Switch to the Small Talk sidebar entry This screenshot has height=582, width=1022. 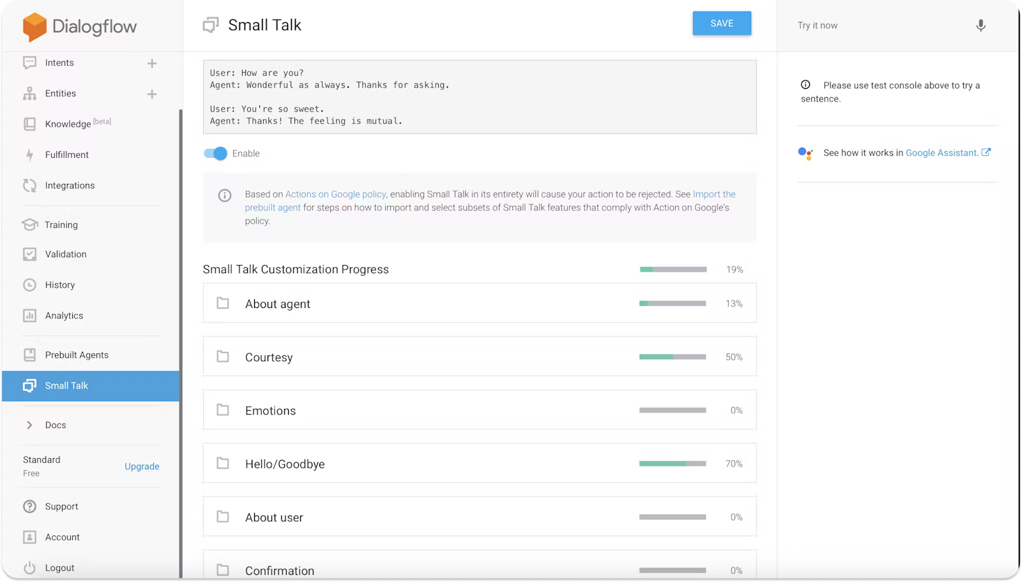click(66, 386)
